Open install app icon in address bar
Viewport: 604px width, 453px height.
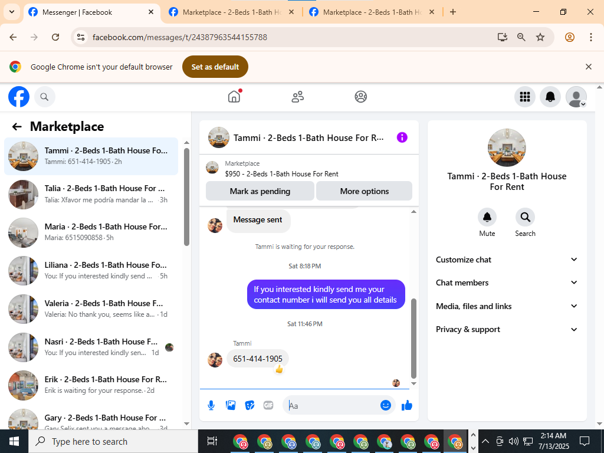pyautogui.click(x=502, y=37)
